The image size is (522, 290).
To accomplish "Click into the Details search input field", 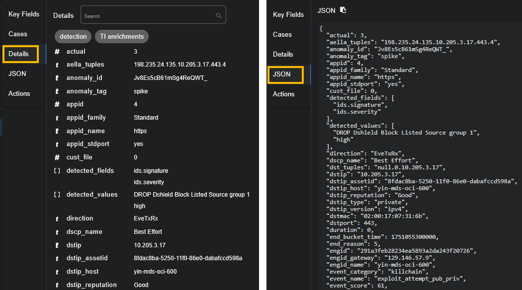I will pyautogui.click(x=149, y=16).
